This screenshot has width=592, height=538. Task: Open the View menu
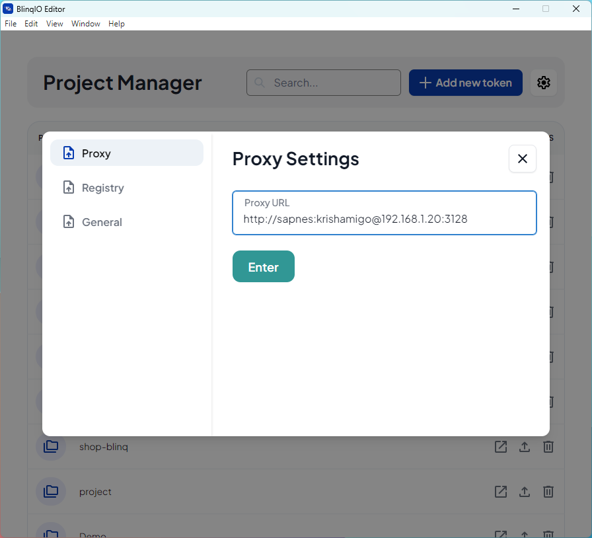point(54,23)
